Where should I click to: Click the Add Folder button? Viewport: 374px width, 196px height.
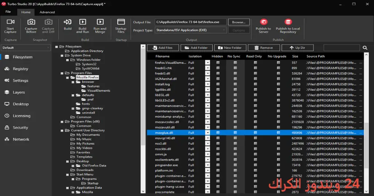[196, 48]
